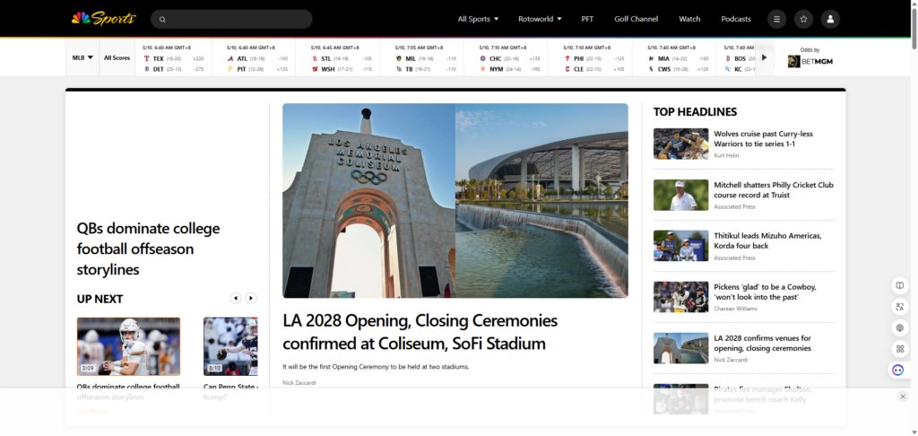Open the assistant robot face icon
The height and width of the screenshot is (436, 918).
[x=898, y=370]
